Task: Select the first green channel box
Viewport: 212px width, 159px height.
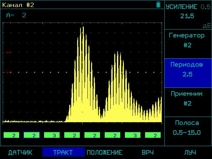Action: tap(12, 135)
